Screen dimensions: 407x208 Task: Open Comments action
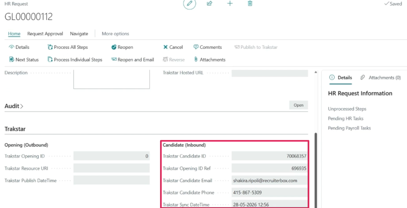click(208, 47)
